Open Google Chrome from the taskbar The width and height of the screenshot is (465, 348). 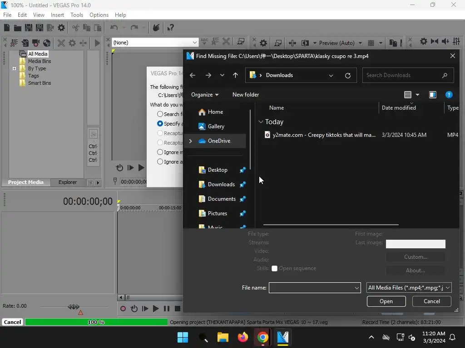pos(263,337)
